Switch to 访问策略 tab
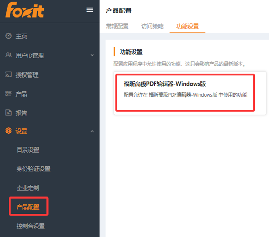This screenshot has height=237, width=269. point(152,26)
